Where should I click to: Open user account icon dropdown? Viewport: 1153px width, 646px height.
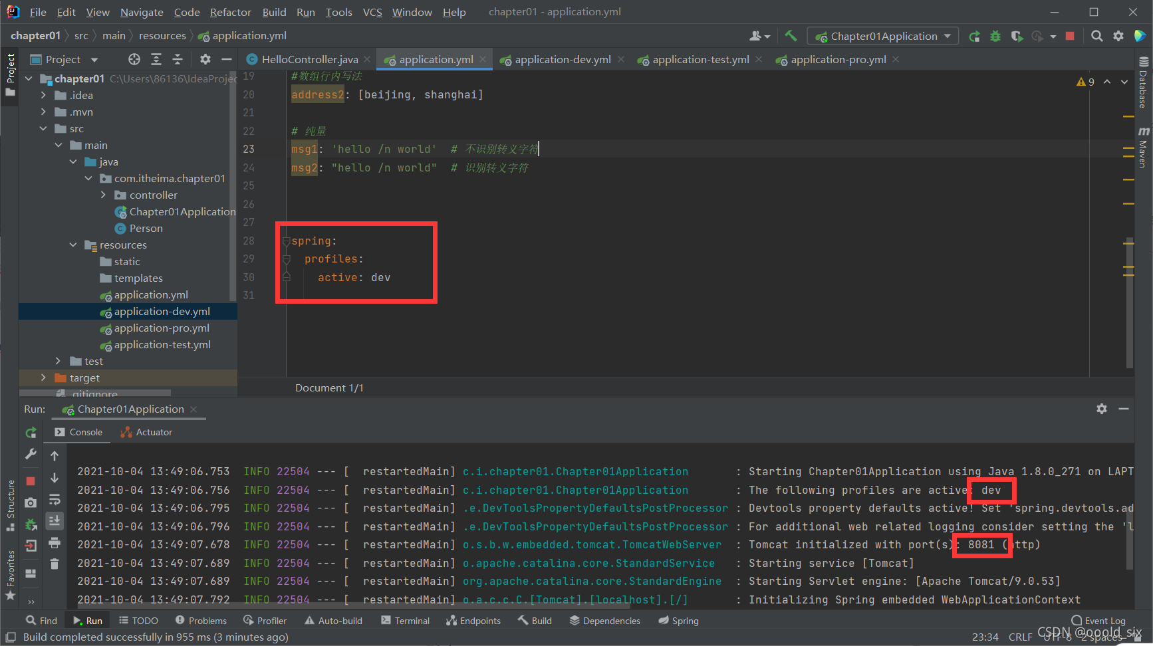click(759, 36)
